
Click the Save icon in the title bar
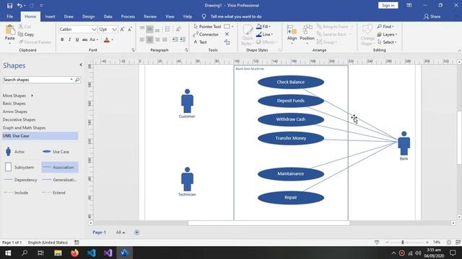point(9,6)
